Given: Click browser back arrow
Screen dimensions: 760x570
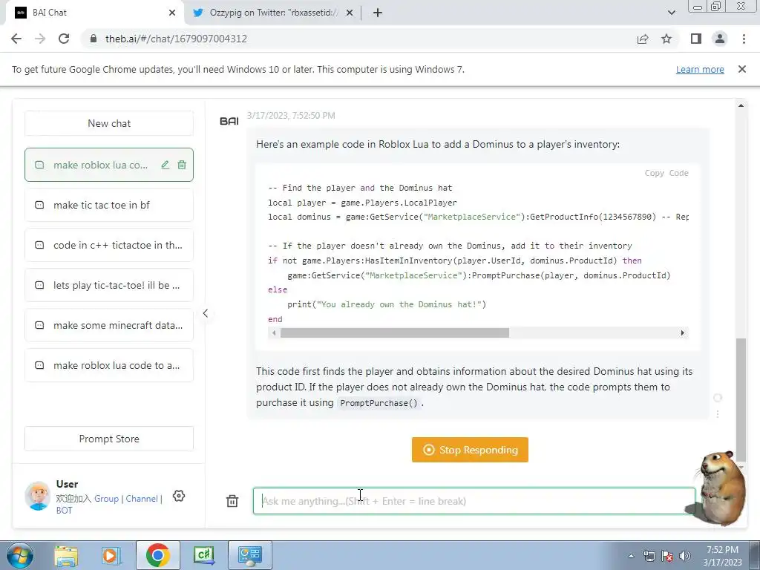Looking at the screenshot, I should (16, 39).
